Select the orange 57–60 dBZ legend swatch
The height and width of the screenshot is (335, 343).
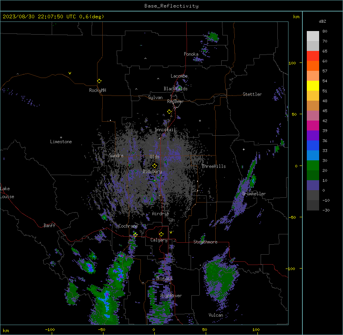pos(313,66)
